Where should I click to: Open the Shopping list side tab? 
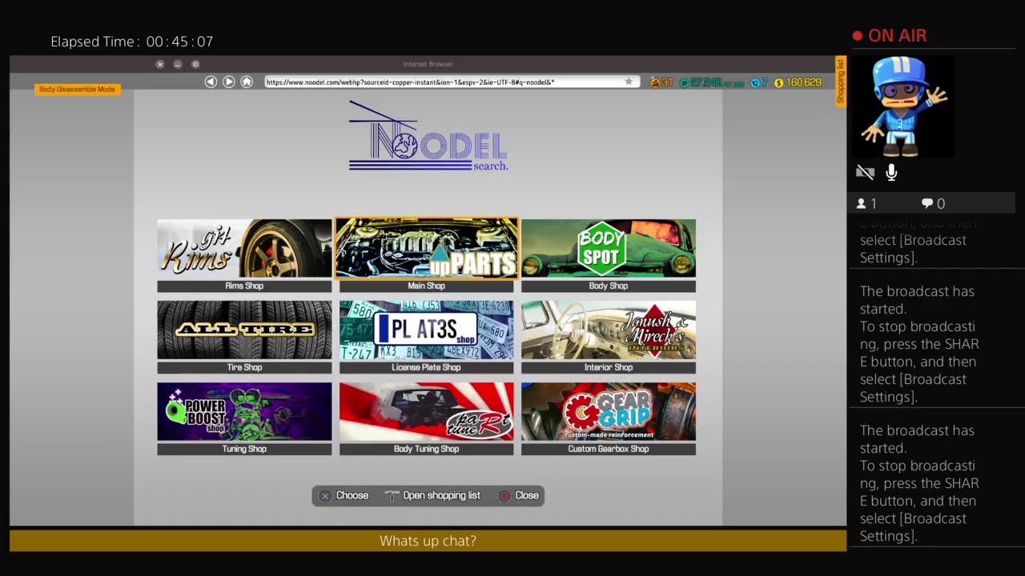tap(840, 81)
